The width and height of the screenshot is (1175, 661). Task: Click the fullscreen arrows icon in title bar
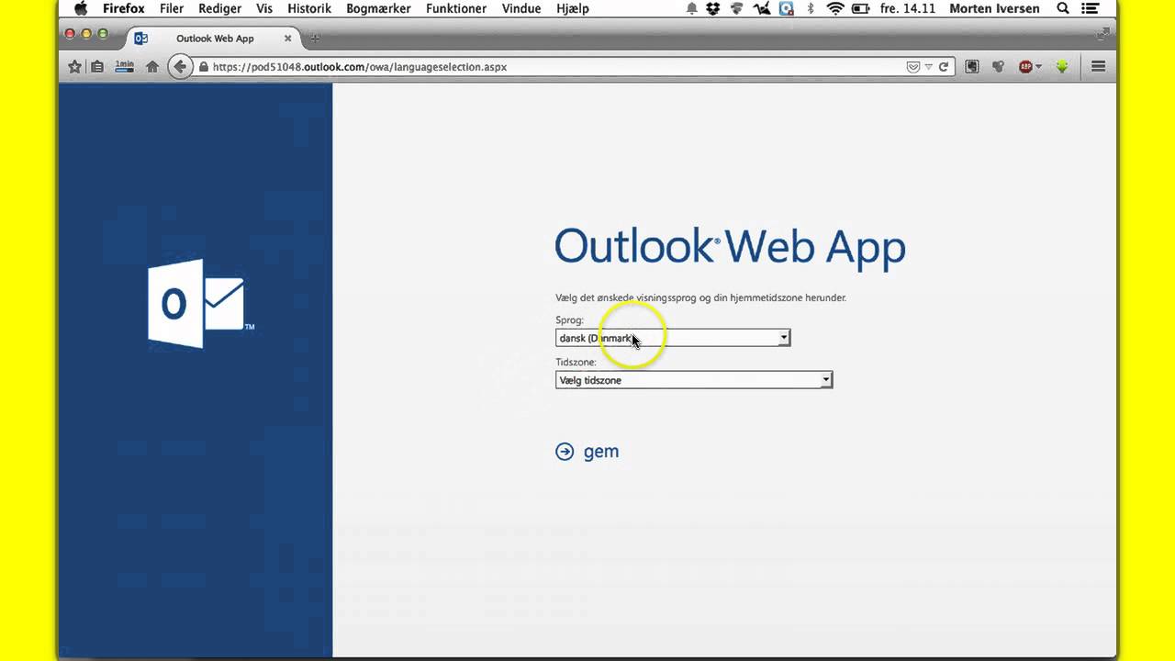tap(1102, 34)
